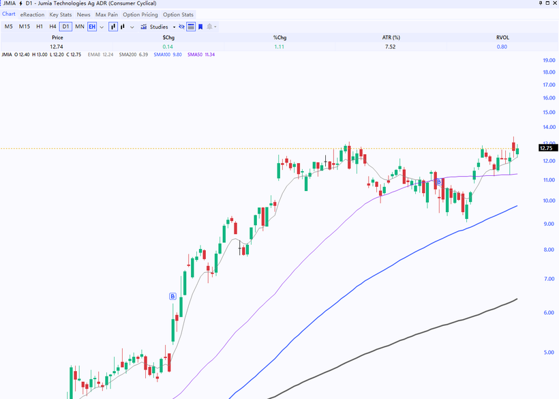Expand the Studies dropdown arrow
559x399 pixels.
[174, 27]
